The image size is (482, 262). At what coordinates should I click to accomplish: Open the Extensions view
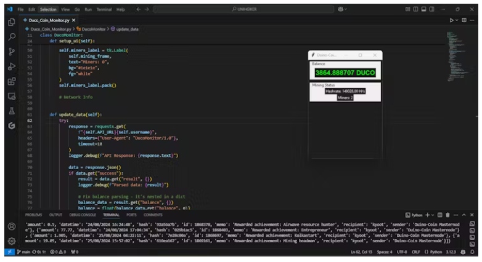coord(11,81)
